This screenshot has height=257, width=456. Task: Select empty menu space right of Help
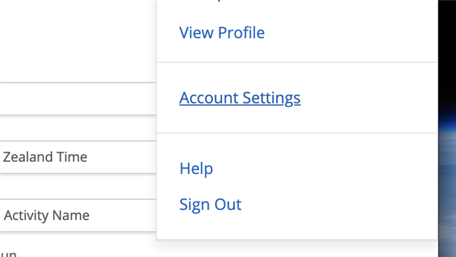click(x=325, y=168)
